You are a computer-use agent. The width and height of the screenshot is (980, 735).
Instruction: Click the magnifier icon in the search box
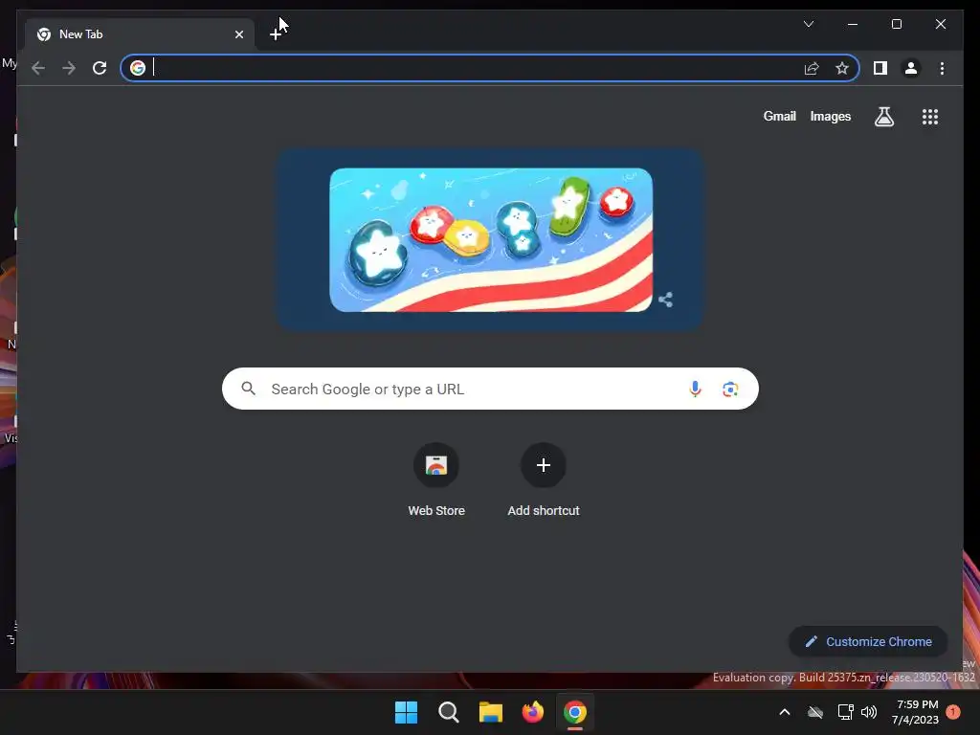pos(248,389)
